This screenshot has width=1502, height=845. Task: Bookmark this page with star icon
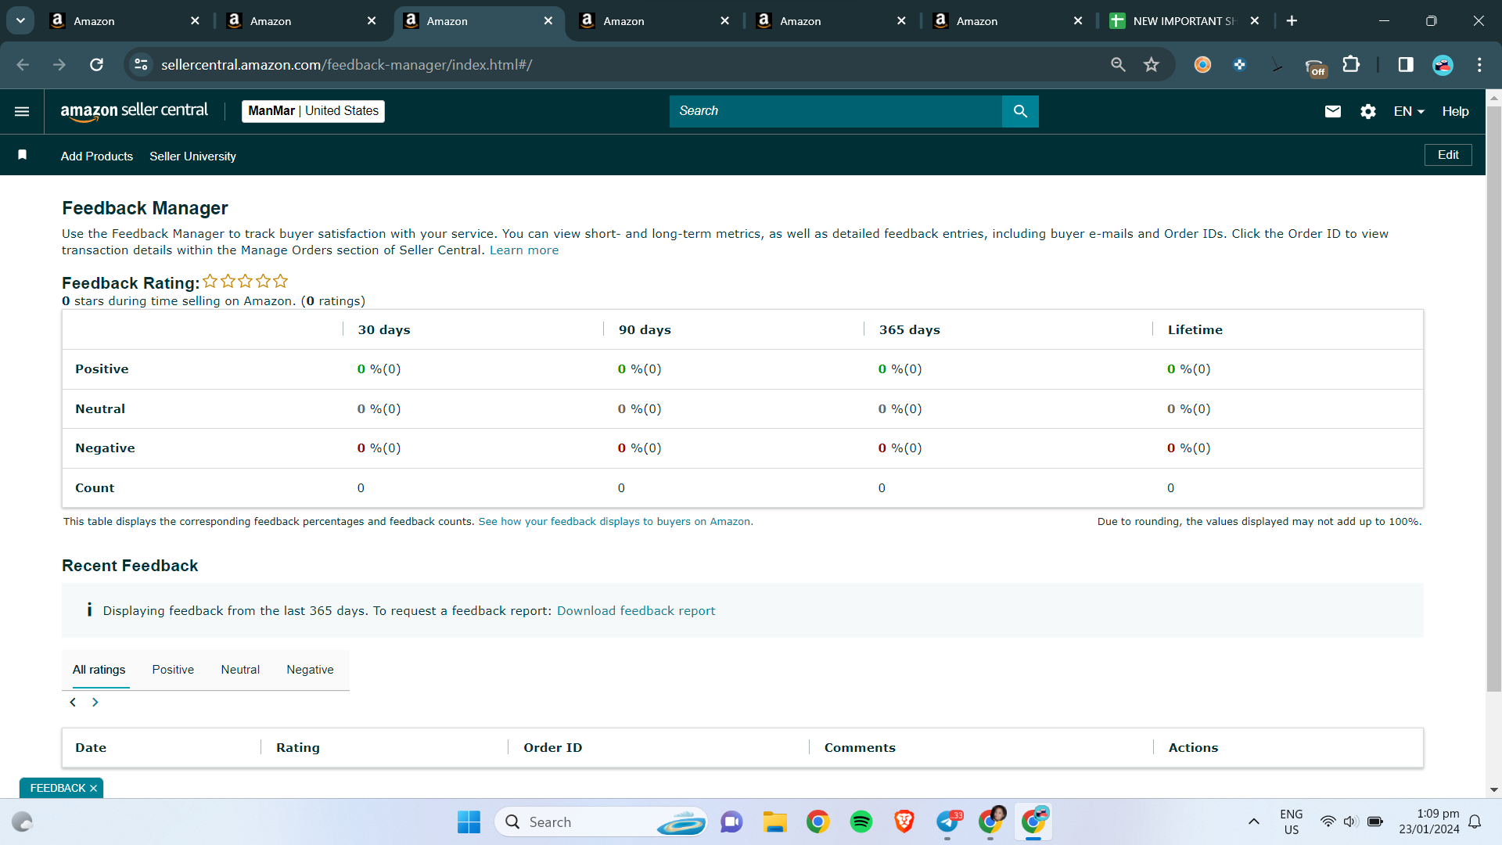tap(1151, 65)
